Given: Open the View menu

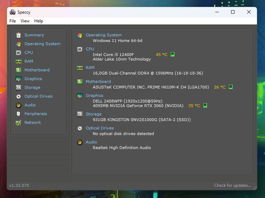Looking at the screenshot, I should [25, 21].
